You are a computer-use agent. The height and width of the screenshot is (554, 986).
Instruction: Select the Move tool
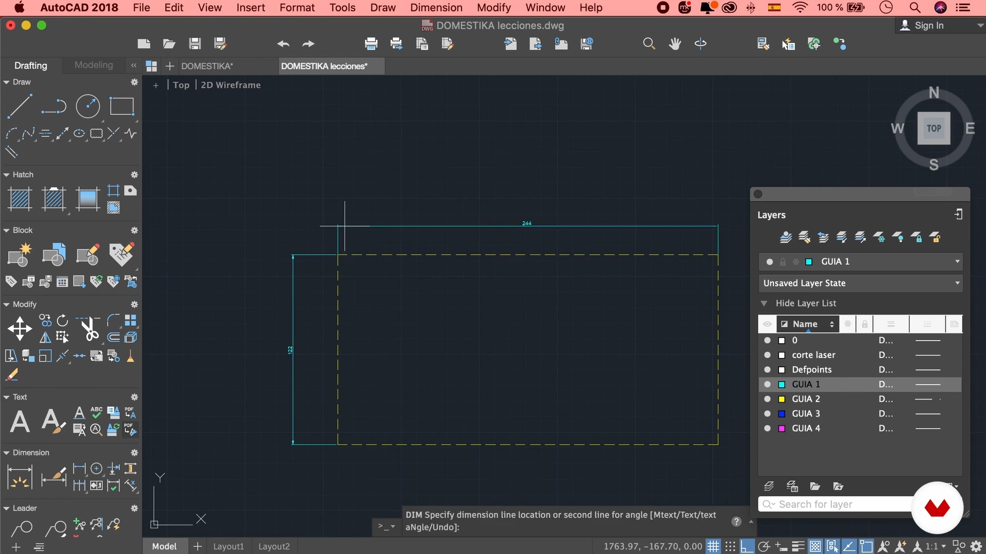point(20,328)
